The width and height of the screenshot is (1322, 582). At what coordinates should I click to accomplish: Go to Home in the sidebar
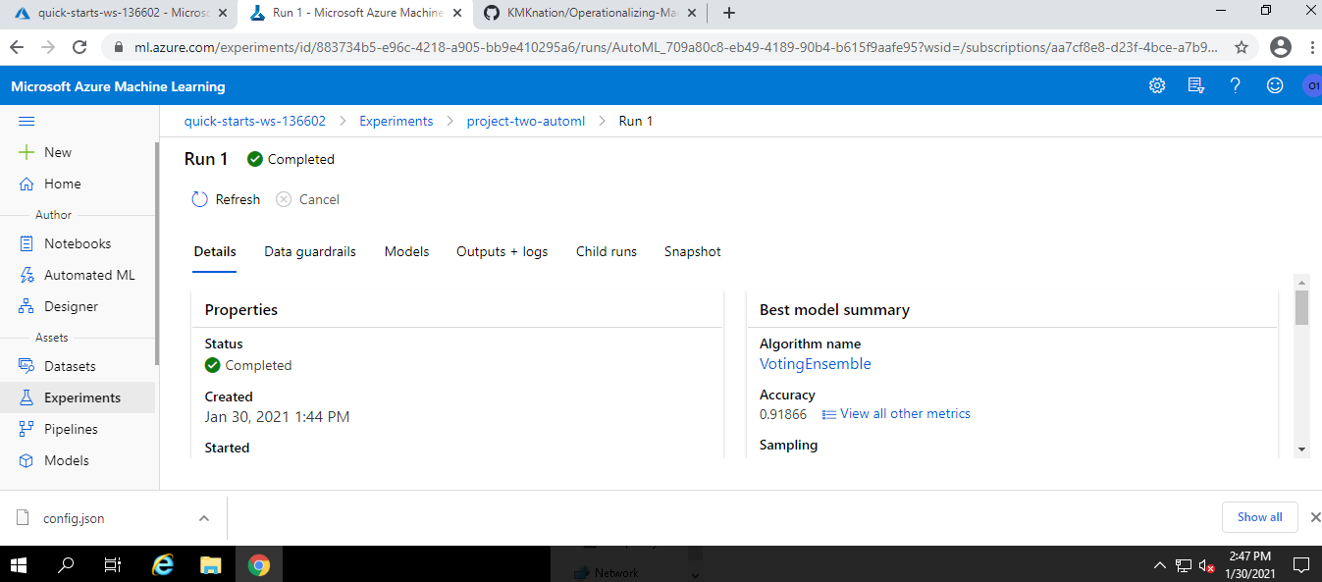(62, 184)
